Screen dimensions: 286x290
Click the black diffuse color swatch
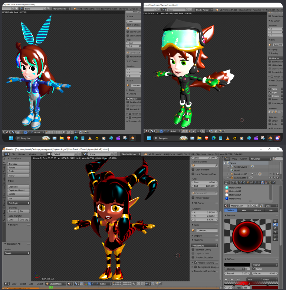237,265
